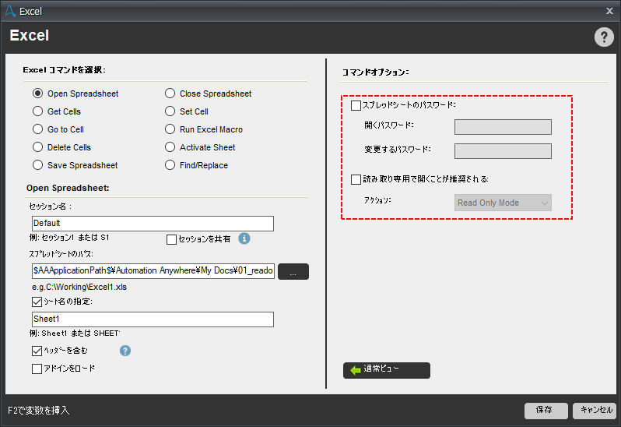Image resolution: width=621 pixels, height=427 pixels.
Task: Click the キャンセル button
Action: click(595, 411)
